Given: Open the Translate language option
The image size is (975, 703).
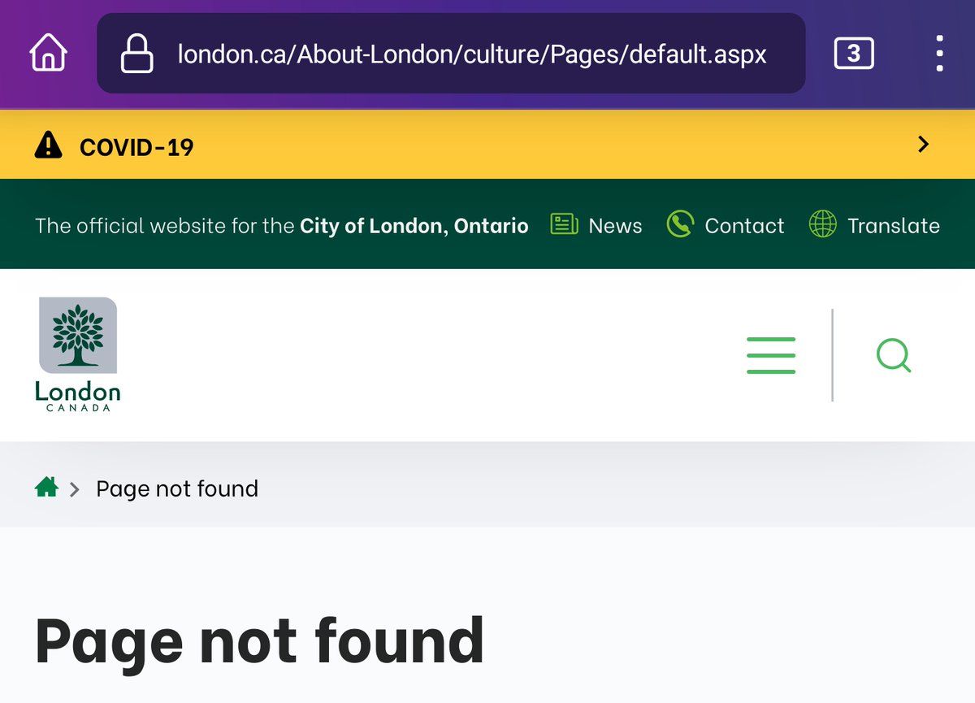Looking at the screenshot, I should 893,226.
